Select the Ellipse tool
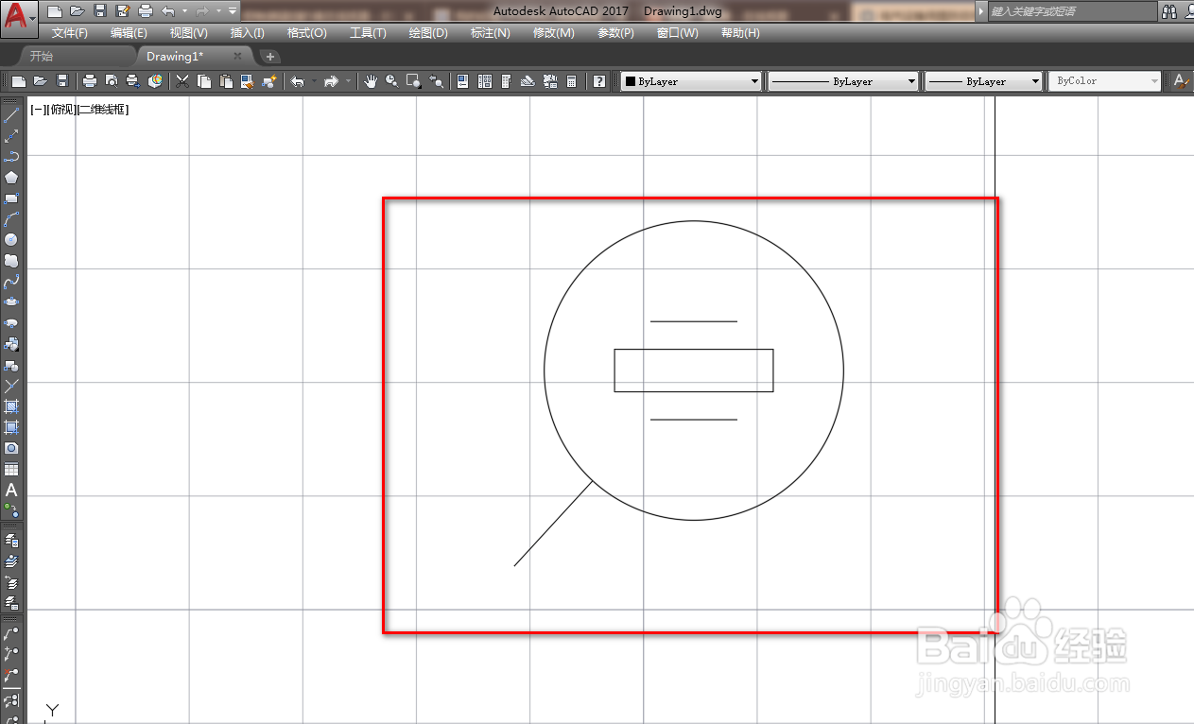 click(x=11, y=302)
